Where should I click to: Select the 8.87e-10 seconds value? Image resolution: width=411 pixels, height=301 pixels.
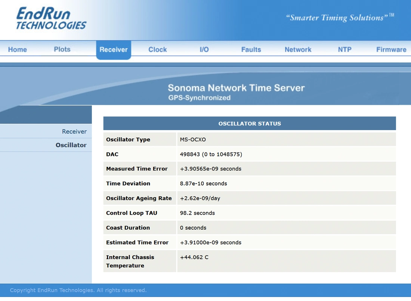[203, 184]
